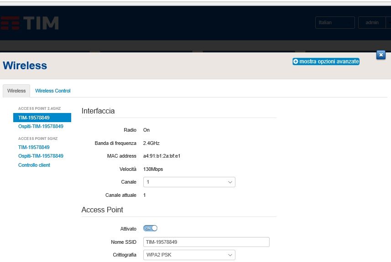
Task: Click the Wireless page heading
Action: pyautogui.click(x=25, y=66)
